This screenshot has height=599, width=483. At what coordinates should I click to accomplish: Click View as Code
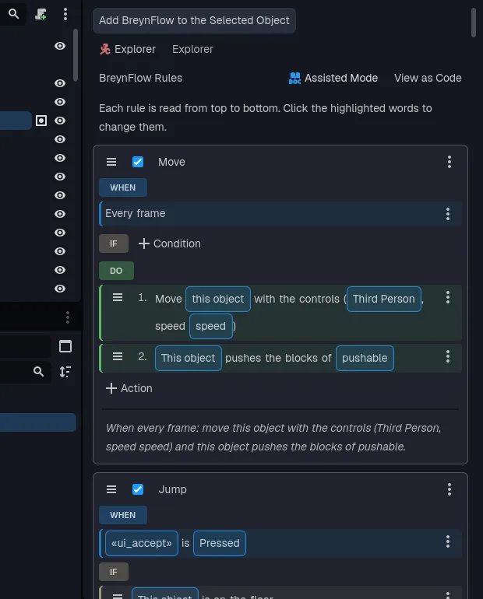pyautogui.click(x=428, y=78)
